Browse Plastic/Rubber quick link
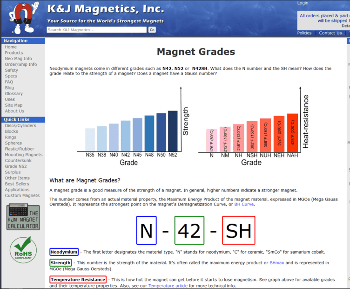The width and height of the screenshot is (350, 289). point(20,149)
